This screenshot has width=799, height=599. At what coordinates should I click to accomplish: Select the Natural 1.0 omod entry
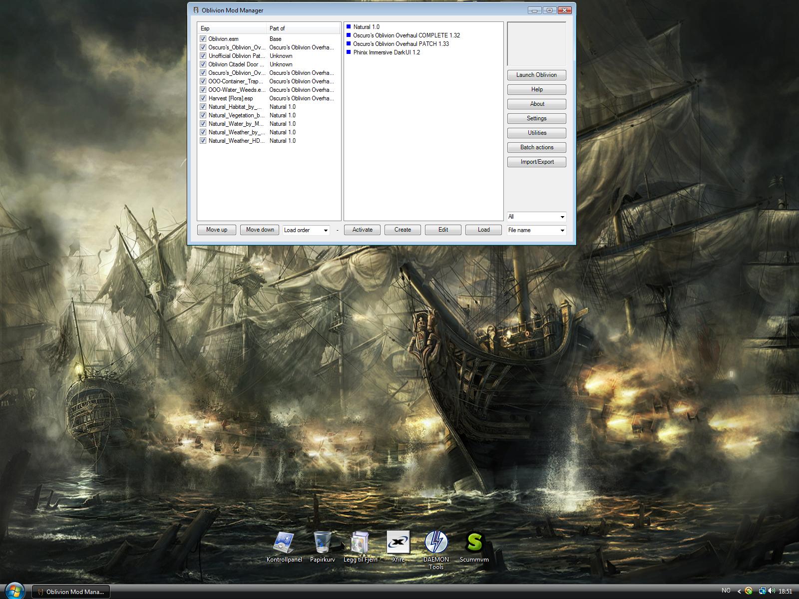click(367, 27)
